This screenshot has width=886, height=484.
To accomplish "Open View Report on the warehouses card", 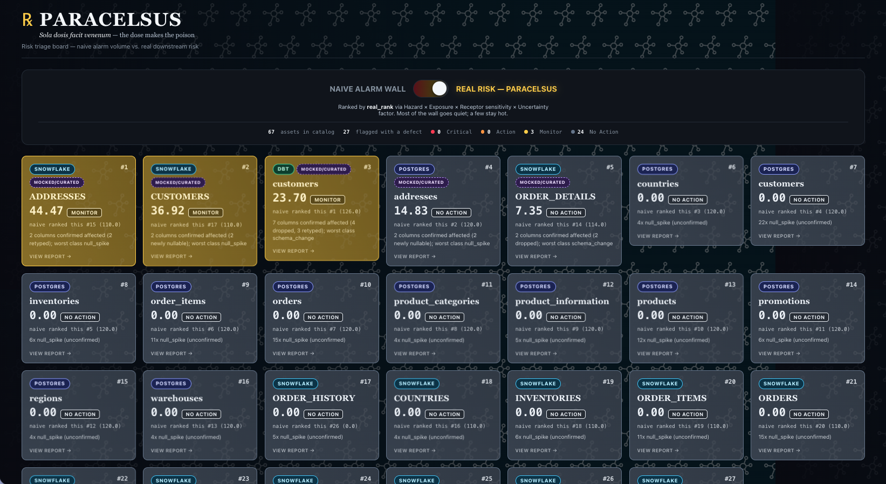I will click(x=171, y=451).
